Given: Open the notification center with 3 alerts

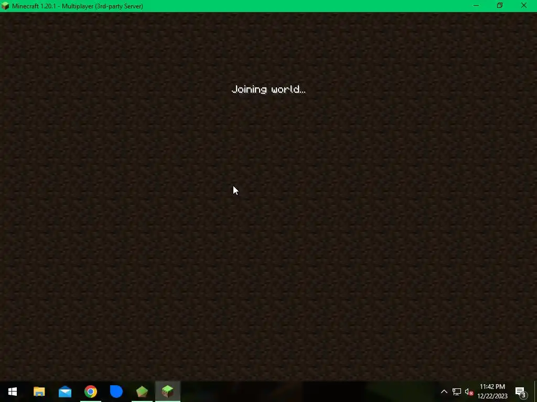Looking at the screenshot, I should tap(521, 392).
